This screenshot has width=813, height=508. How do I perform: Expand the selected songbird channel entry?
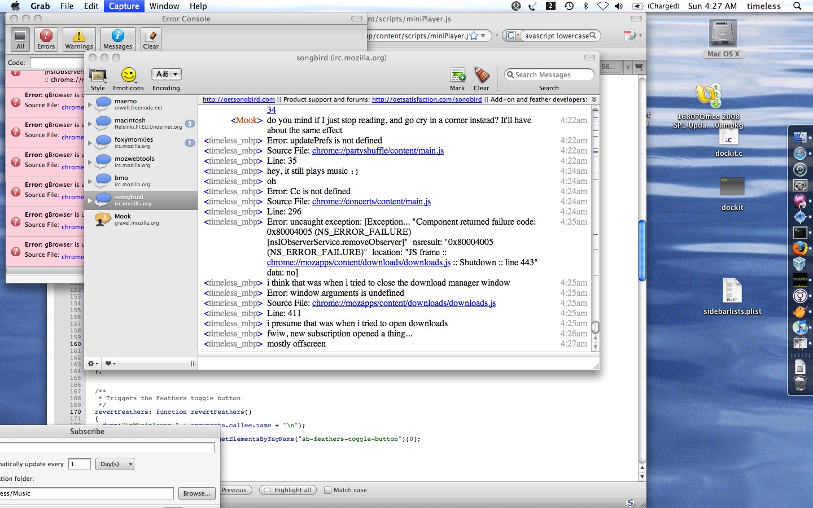pos(90,200)
